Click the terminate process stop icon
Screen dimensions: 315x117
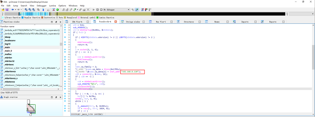[x=101, y=10]
